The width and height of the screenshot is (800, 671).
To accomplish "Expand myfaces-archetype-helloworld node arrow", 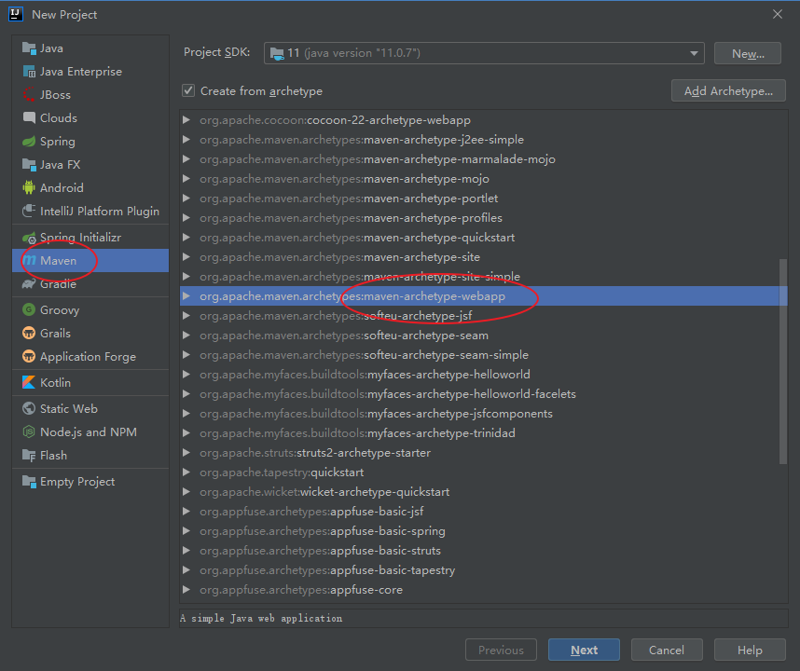I will coord(186,375).
